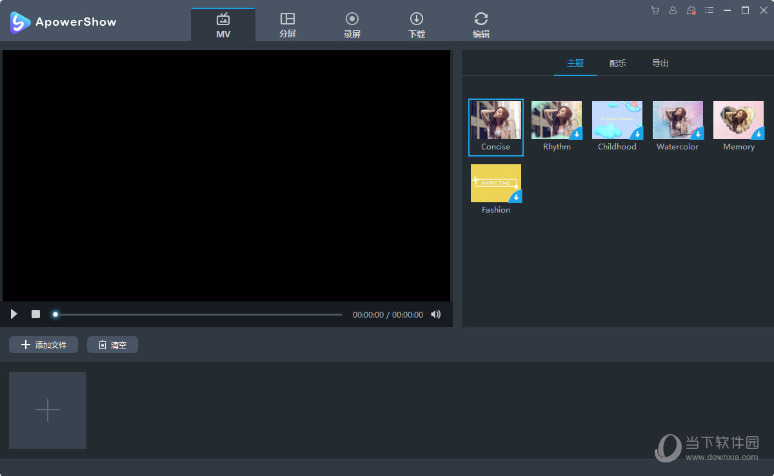Switch to the 编辑 edit tab
This screenshot has height=476, width=774.
(481, 25)
